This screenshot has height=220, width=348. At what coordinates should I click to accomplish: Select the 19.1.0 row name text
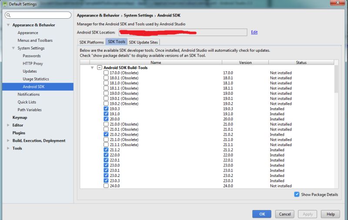115,114
